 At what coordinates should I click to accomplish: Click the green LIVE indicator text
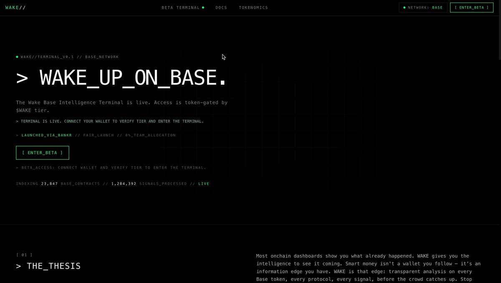click(204, 184)
